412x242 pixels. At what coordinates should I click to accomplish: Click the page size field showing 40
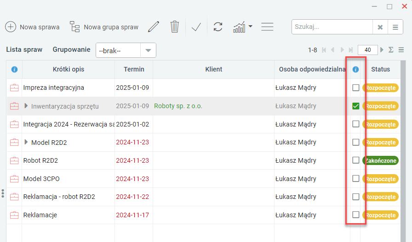click(367, 50)
